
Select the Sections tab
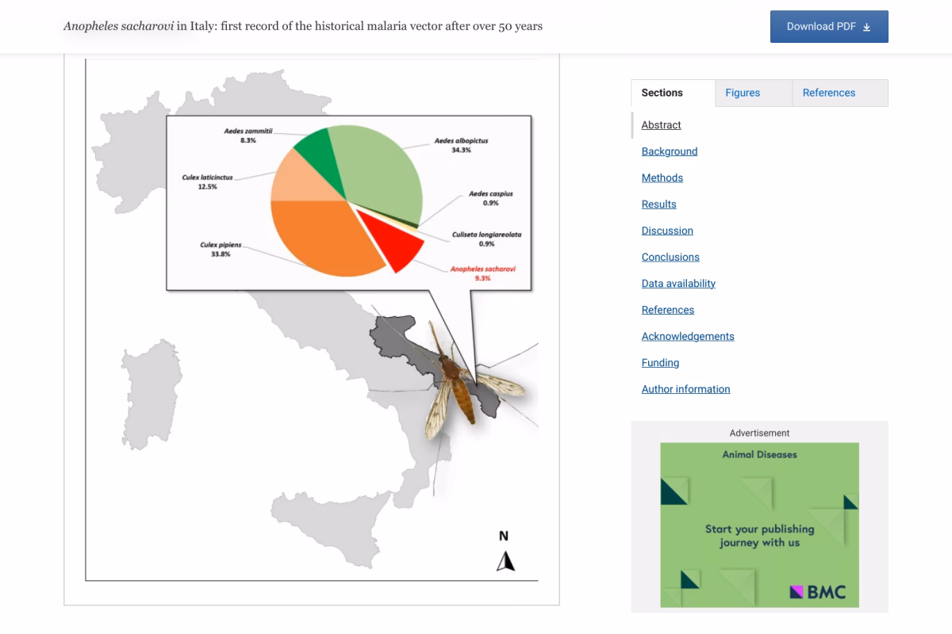662,93
